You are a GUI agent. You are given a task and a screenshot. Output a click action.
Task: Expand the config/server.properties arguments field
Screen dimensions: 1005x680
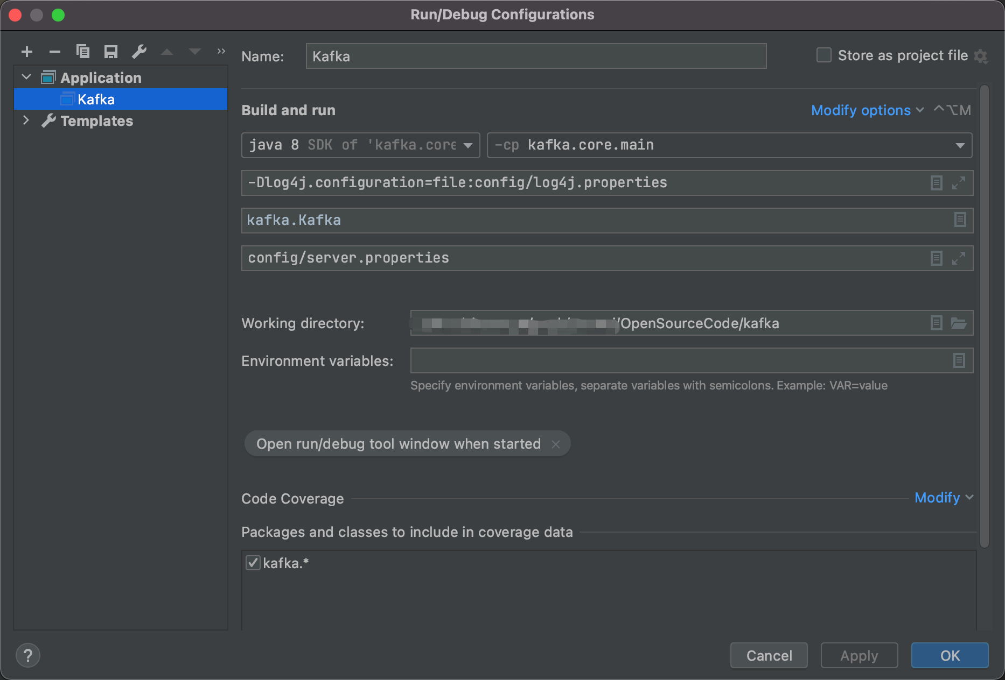pos(959,258)
